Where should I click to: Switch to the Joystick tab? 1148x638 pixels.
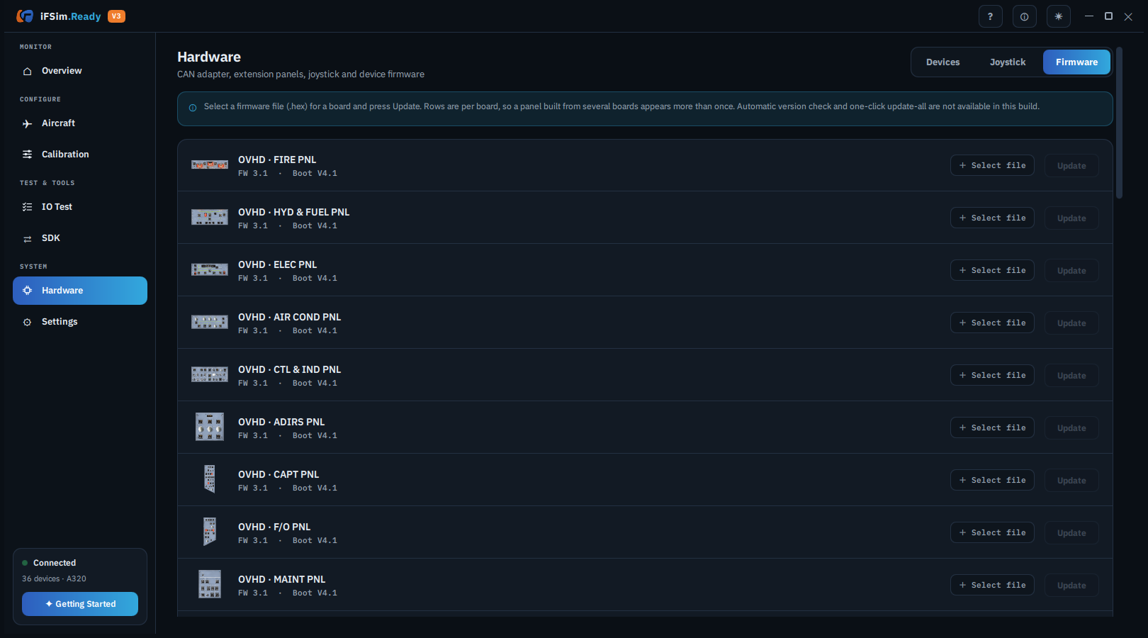[x=1008, y=62]
